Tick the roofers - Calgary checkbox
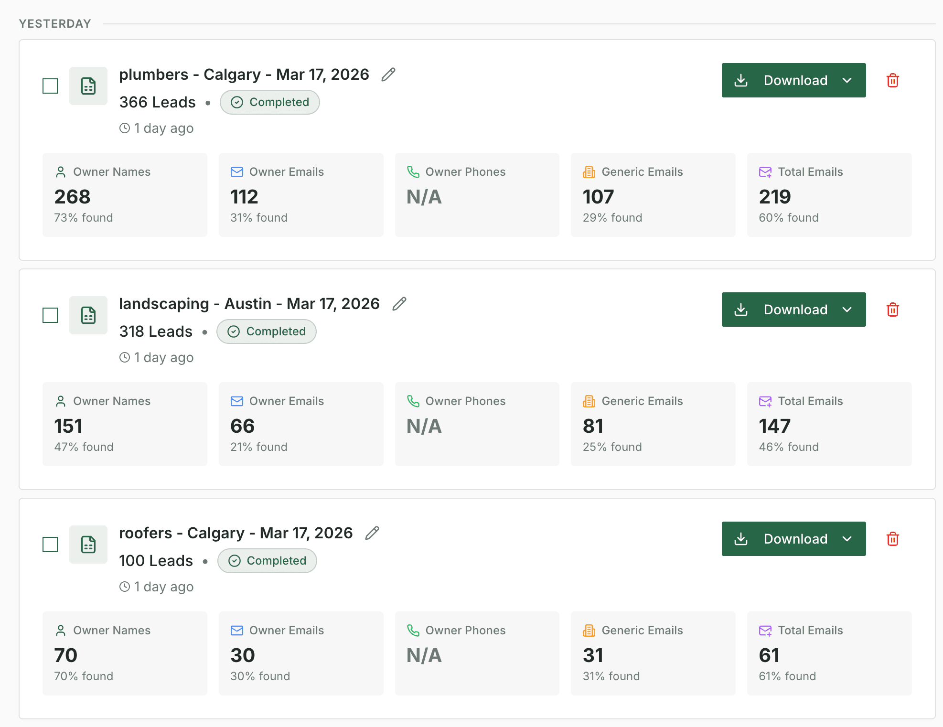Screen dimensions: 943x727 pyautogui.click(x=50, y=545)
